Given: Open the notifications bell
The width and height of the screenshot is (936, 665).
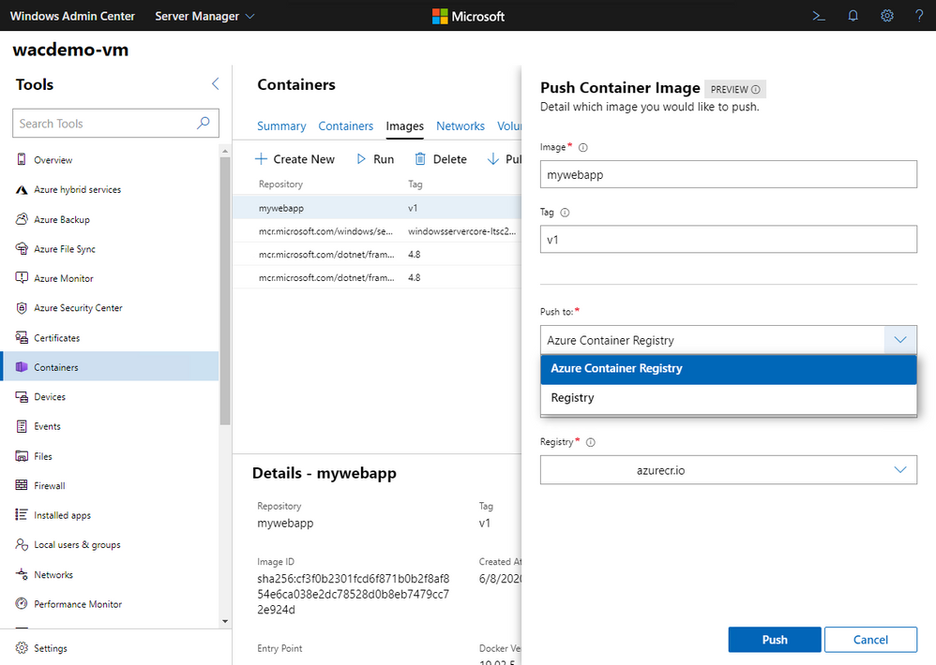Looking at the screenshot, I should [853, 16].
